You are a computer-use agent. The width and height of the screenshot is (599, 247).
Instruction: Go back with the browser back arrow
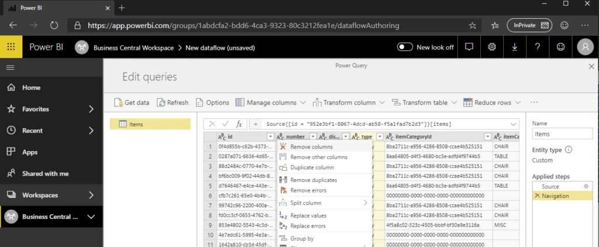[13, 26]
